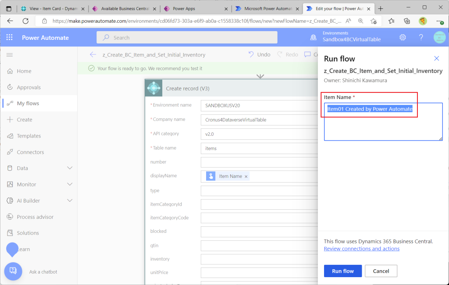The image size is (449, 285).
Task: Collapse the left navigation hamburger menu
Action: (10, 55)
